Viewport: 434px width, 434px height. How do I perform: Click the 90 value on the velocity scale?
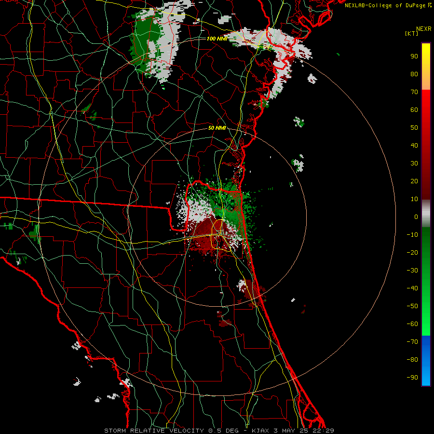414,56
